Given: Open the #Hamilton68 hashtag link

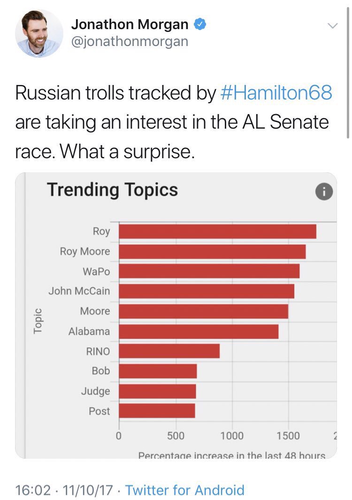Looking at the screenshot, I should 276,93.
